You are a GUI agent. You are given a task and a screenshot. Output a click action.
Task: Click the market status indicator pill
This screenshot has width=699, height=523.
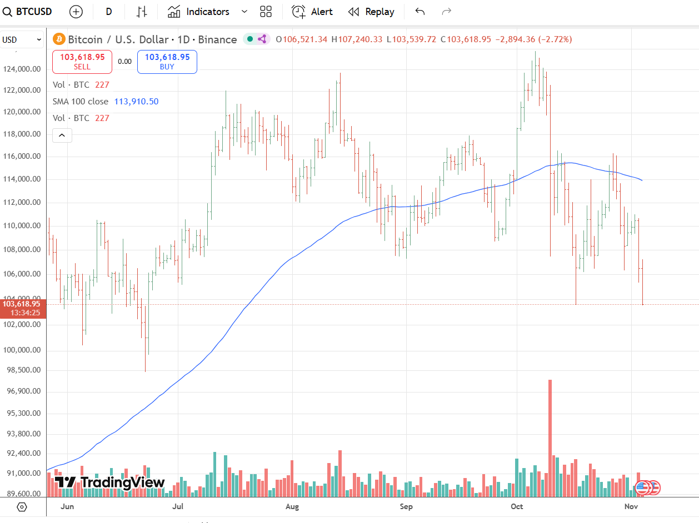point(256,39)
